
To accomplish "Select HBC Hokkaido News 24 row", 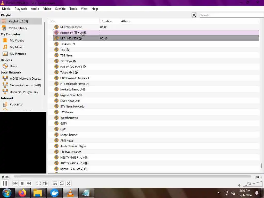I will pos(156,78).
